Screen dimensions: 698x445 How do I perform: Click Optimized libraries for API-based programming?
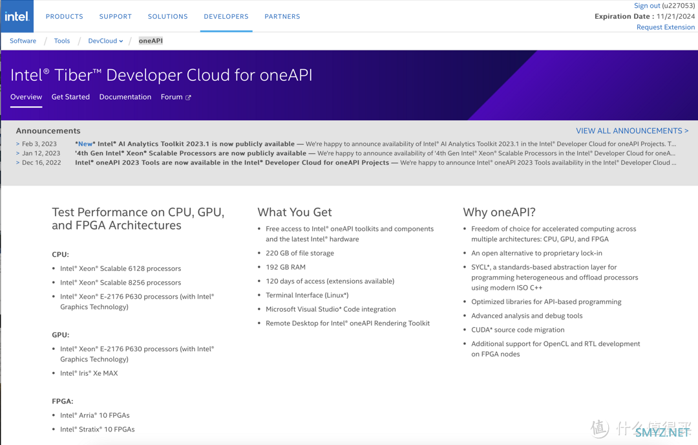point(546,302)
